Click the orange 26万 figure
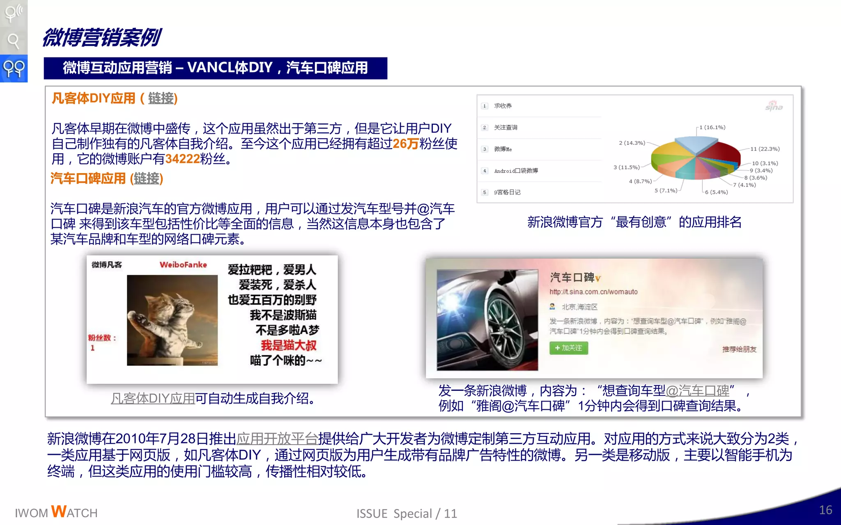This screenshot has width=841, height=525. (x=406, y=144)
